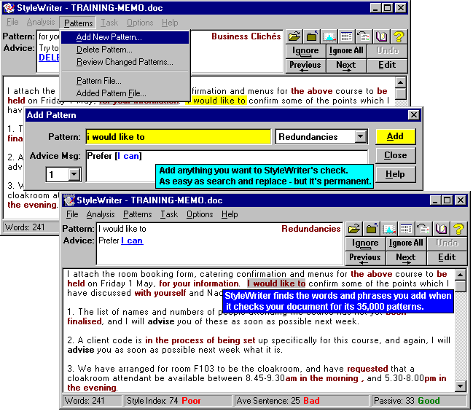This screenshot has height=411, width=473.
Task: Click StyleWriter app icon in top title bar
Action: 9,7
